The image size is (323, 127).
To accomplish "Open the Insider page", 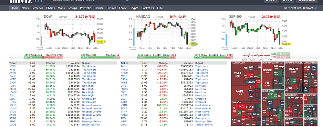I will click(99, 8).
